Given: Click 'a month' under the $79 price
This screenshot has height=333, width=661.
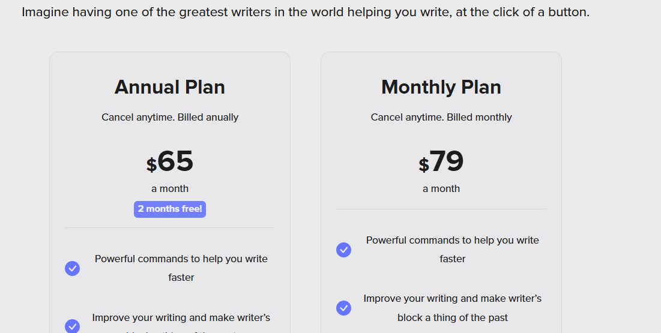Looking at the screenshot, I should click(x=441, y=188).
